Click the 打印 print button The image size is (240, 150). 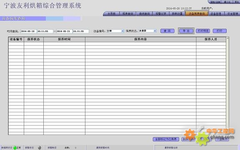[220, 31]
